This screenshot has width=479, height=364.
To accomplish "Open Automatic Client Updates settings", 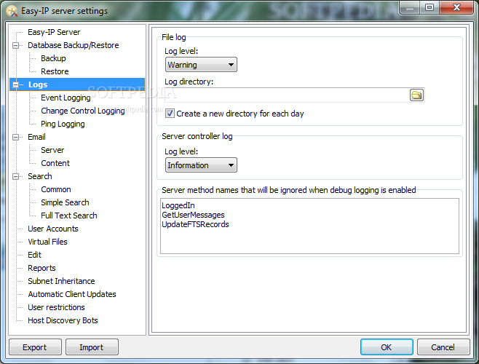I will [72, 294].
